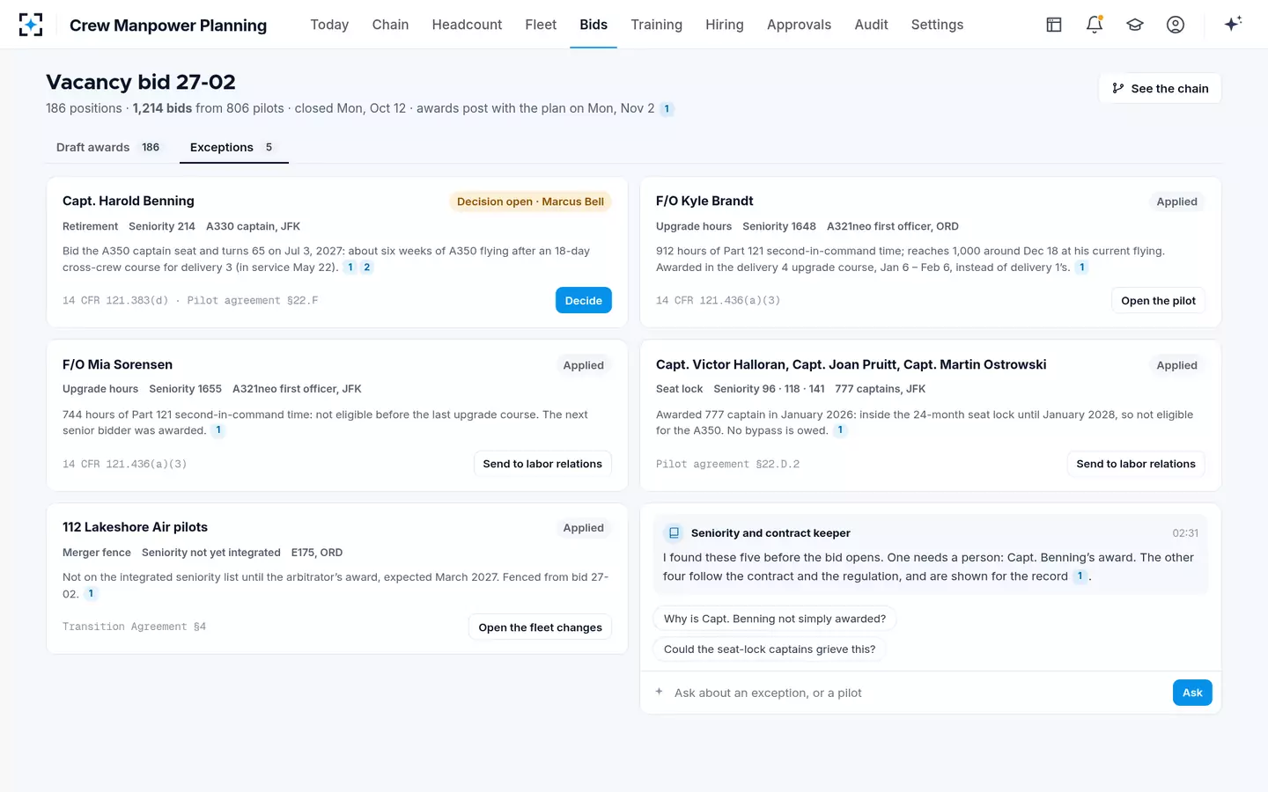Open the fleet changes for Lakeshore pilots
Screen dimensions: 1268x792
[x=540, y=627]
